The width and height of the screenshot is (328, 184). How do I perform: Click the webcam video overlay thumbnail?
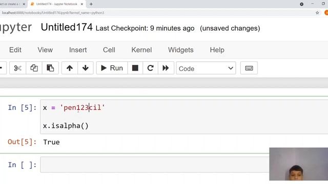pyautogui.click(x=298, y=164)
